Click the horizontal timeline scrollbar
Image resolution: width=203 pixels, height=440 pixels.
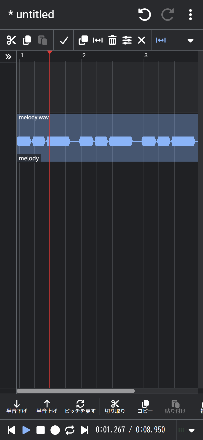[76, 391]
